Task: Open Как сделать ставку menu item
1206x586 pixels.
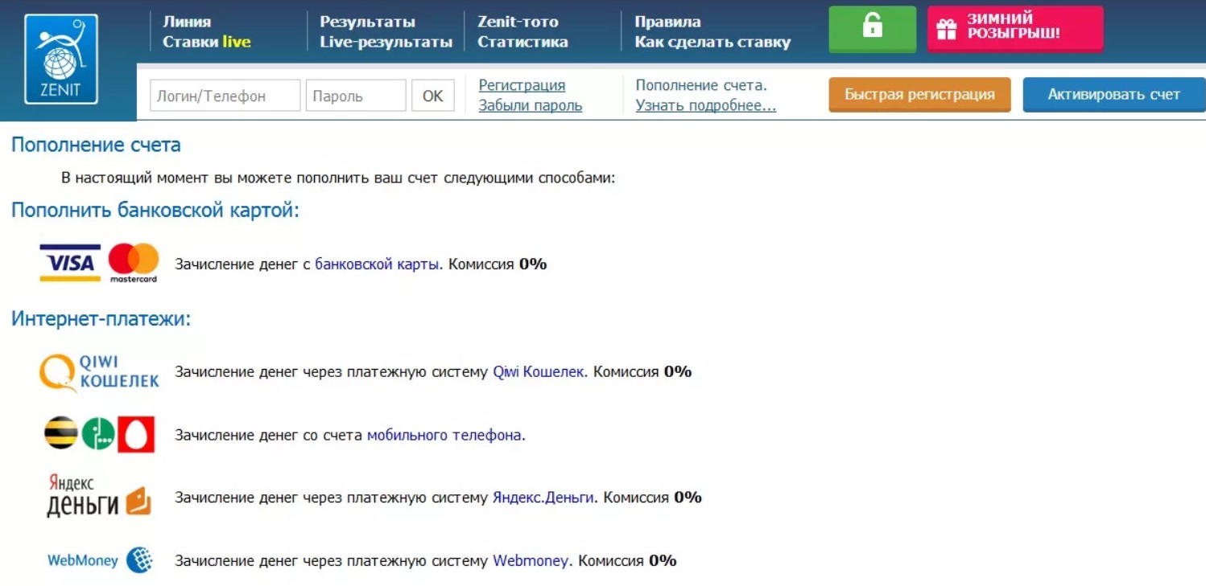Action: [x=712, y=42]
